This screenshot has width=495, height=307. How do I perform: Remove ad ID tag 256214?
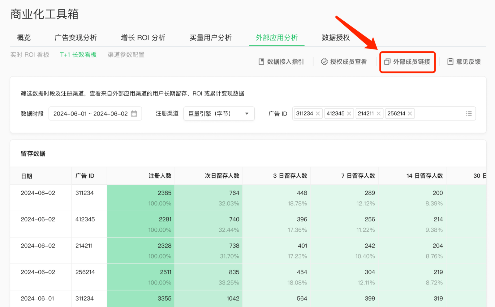click(x=410, y=114)
